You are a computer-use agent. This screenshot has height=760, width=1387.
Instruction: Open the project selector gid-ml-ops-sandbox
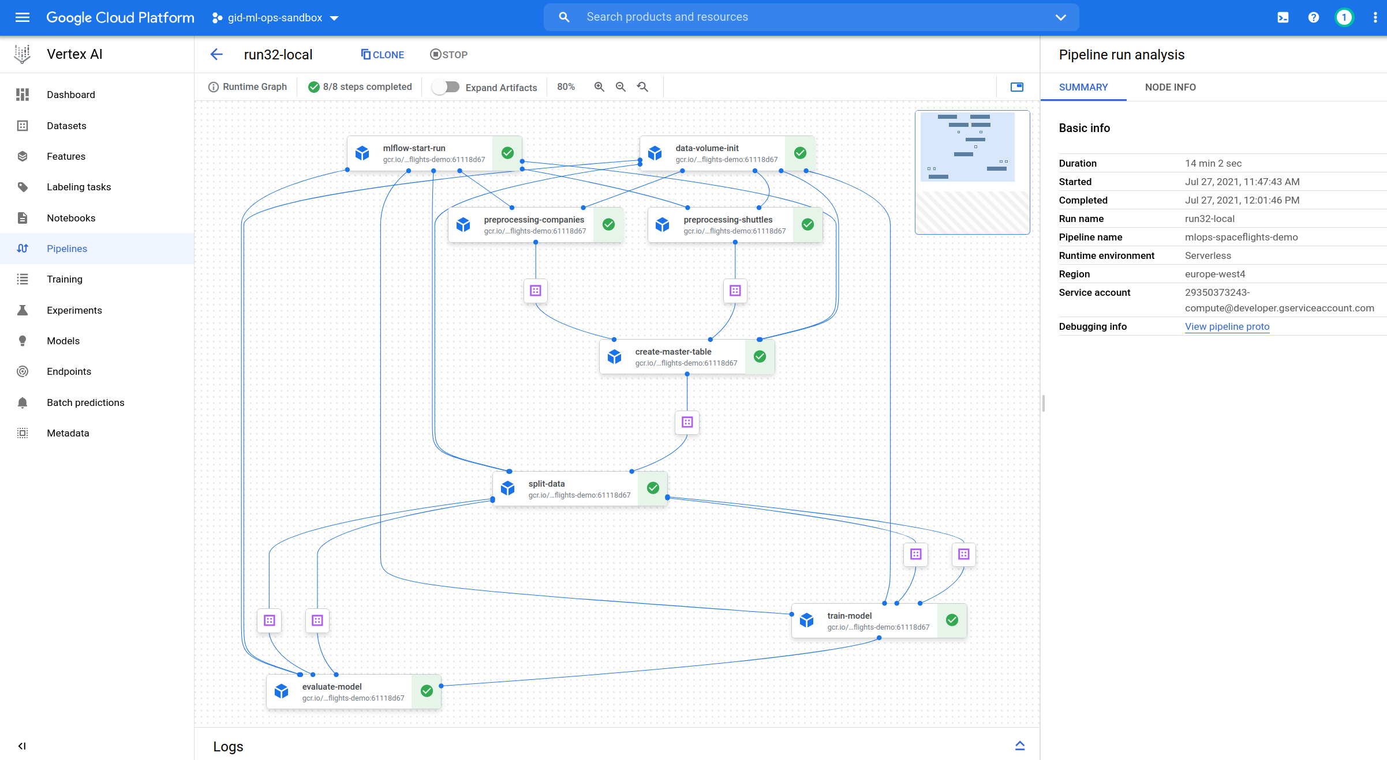click(x=275, y=18)
